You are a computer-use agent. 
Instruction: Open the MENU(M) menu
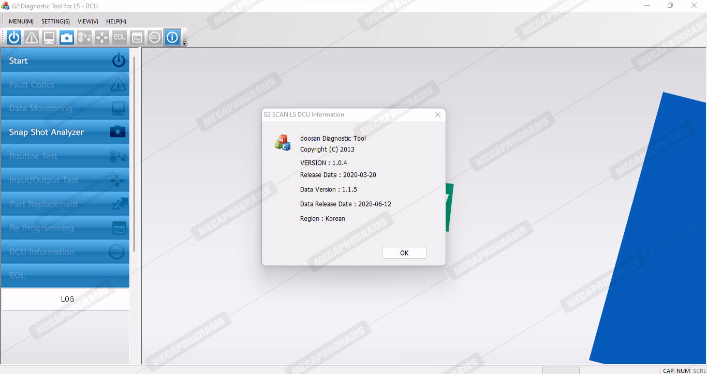[x=21, y=21]
